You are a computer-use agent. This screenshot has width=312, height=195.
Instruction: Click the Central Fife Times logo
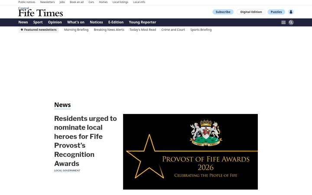(x=41, y=12)
